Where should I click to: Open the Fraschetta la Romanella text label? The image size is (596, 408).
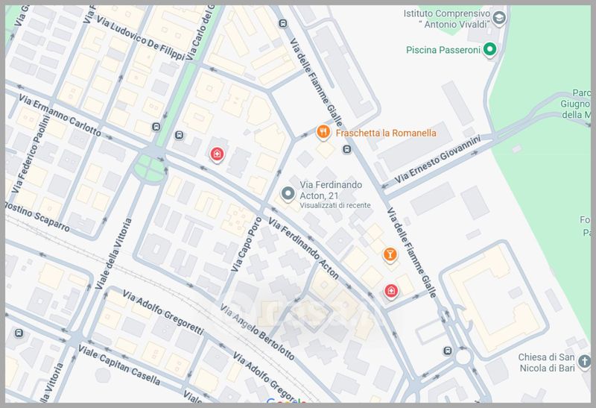pyautogui.click(x=386, y=134)
